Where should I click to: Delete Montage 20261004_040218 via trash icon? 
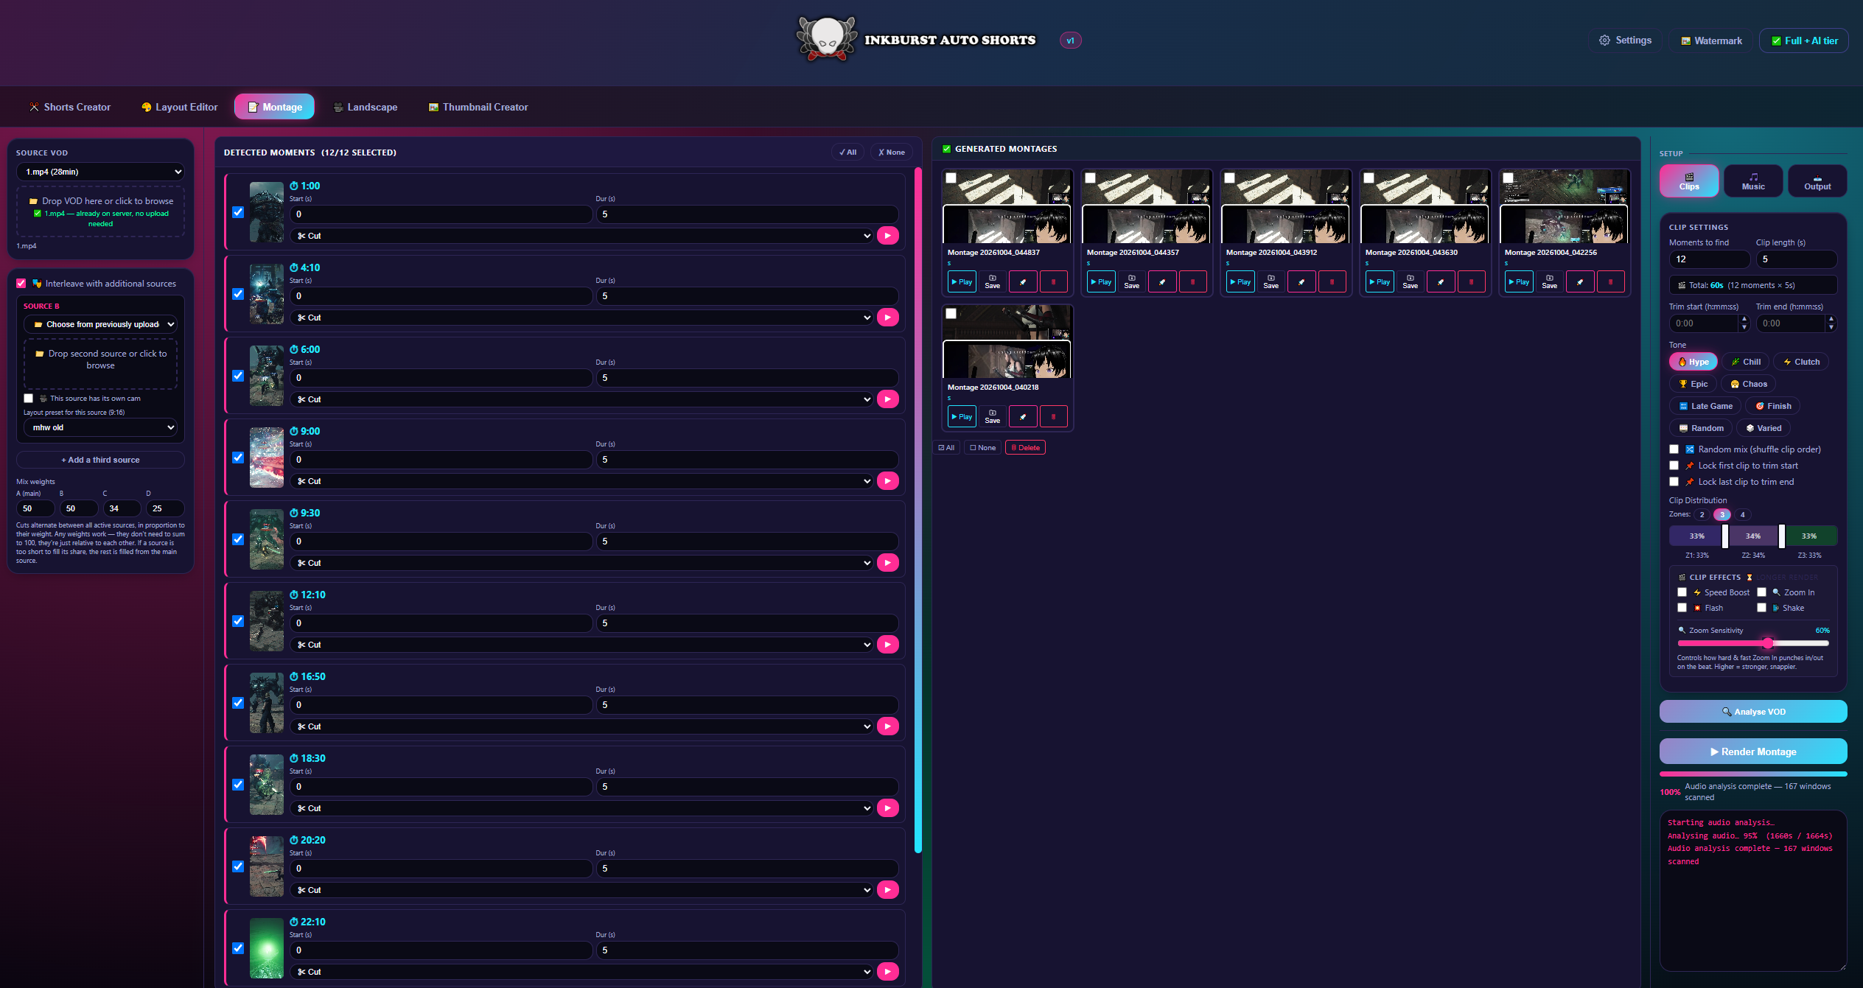[1053, 417]
